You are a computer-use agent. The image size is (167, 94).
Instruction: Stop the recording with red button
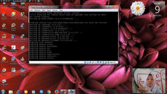(x=35, y=1)
